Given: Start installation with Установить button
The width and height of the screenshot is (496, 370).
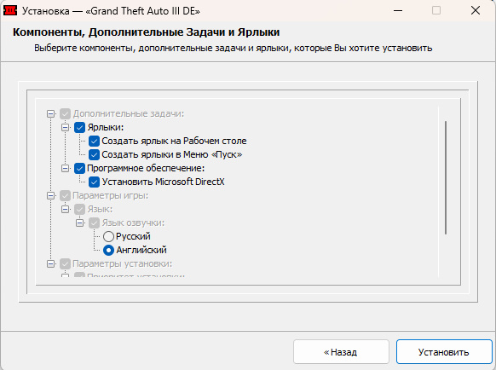Looking at the screenshot, I should (x=444, y=351).
